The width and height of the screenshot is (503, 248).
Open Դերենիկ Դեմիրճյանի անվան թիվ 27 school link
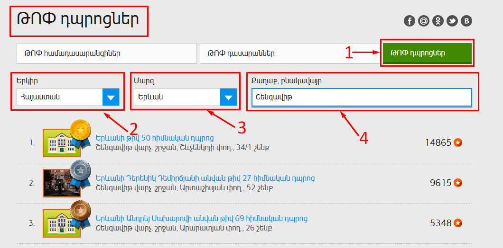click(x=205, y=178)
